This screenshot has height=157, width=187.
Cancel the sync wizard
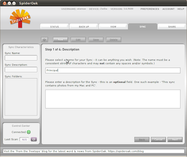point(159,139)
